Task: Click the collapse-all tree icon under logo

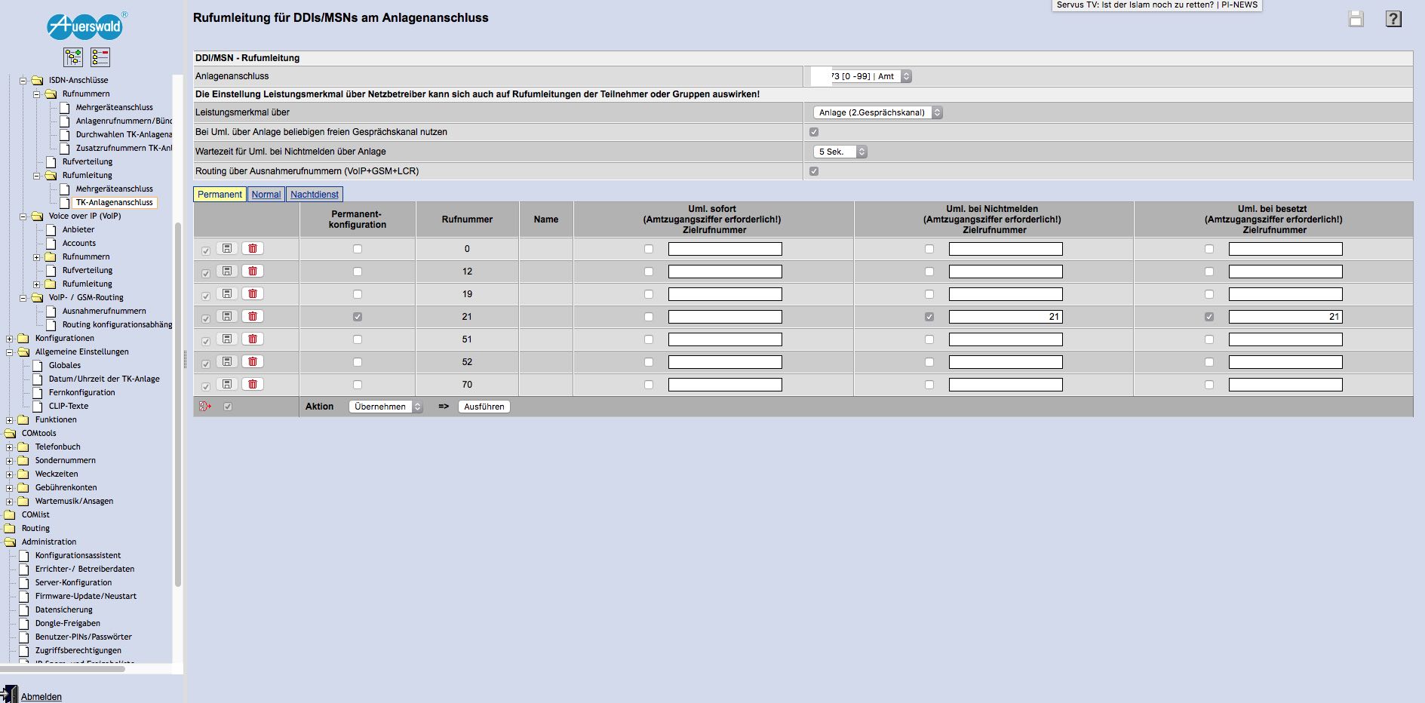Action: coord(100,57)
